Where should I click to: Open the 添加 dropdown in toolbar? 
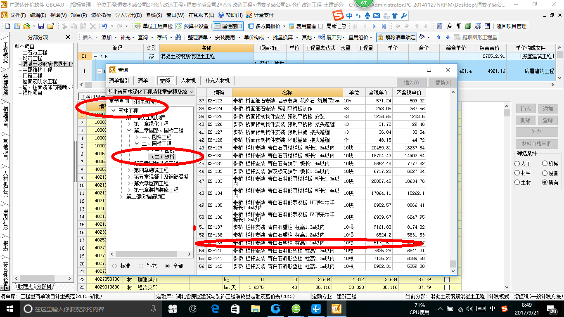(109, 37)
